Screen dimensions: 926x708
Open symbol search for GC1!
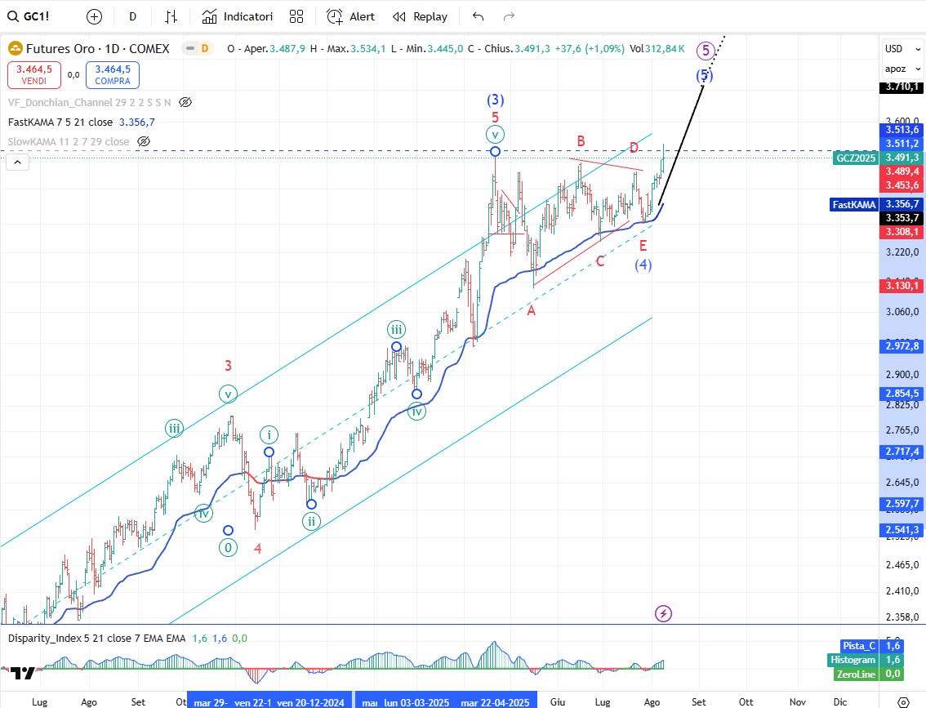click(x=29, y=16)
